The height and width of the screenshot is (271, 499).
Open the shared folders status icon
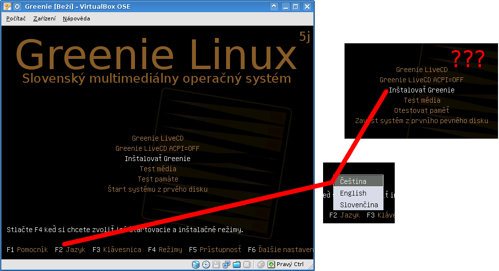(236, 264)
